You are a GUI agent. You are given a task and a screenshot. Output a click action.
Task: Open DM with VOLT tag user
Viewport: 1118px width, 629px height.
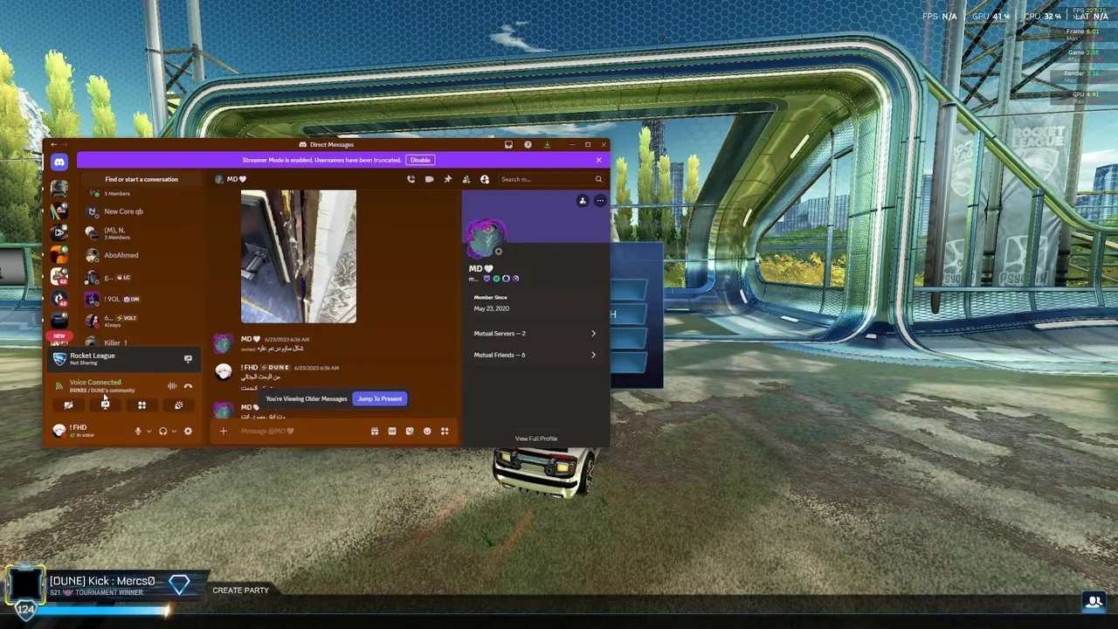[141, 321]
